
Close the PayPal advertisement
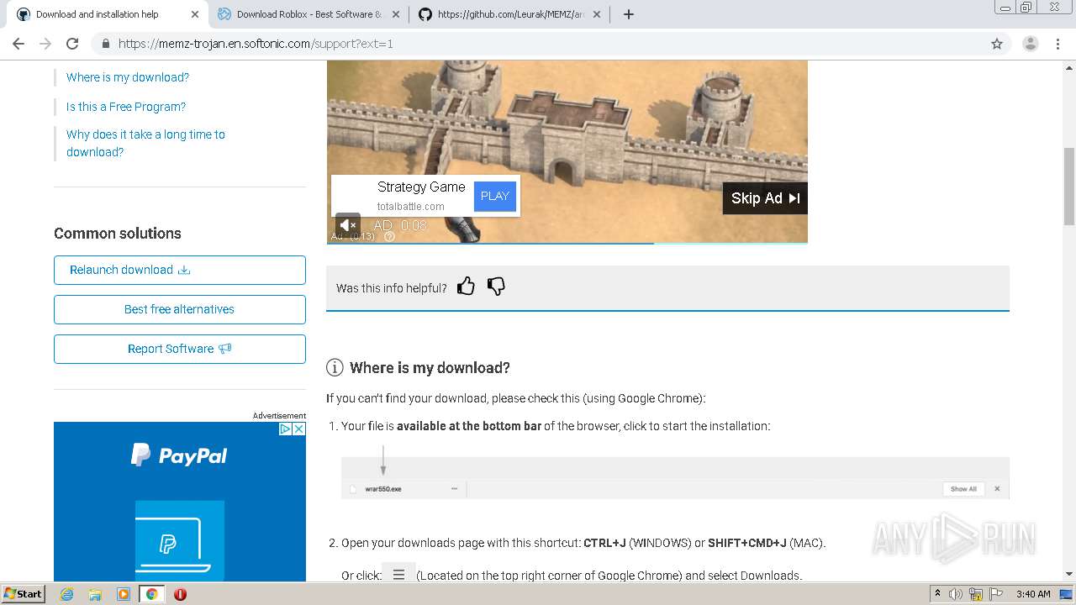click(x=299, y=429)
